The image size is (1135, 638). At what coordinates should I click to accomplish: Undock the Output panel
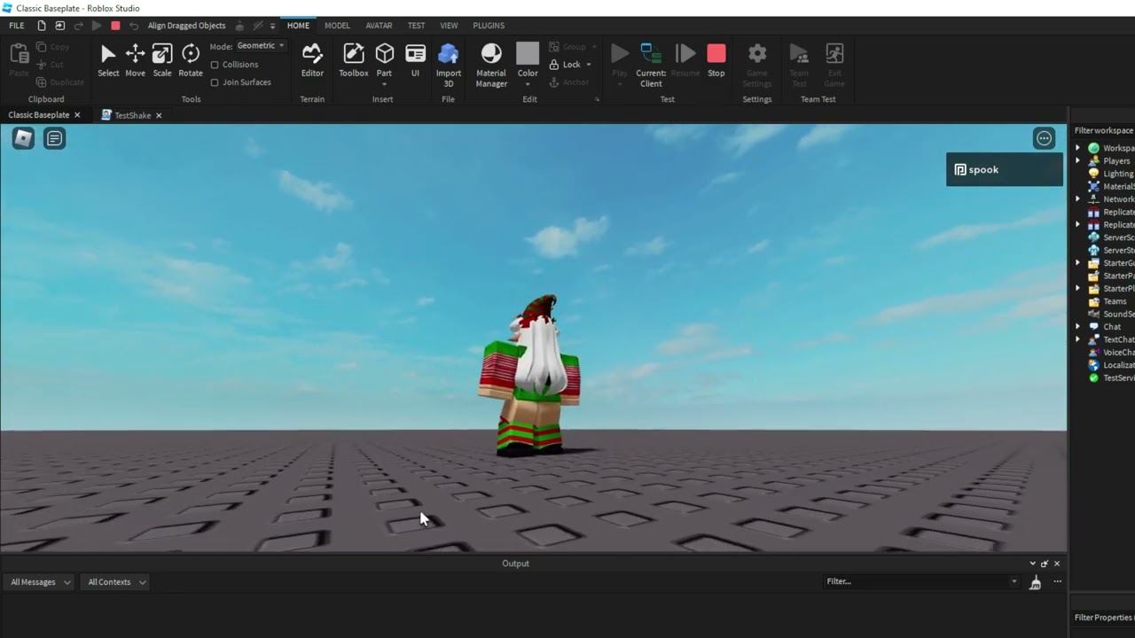pos(1045,564)
